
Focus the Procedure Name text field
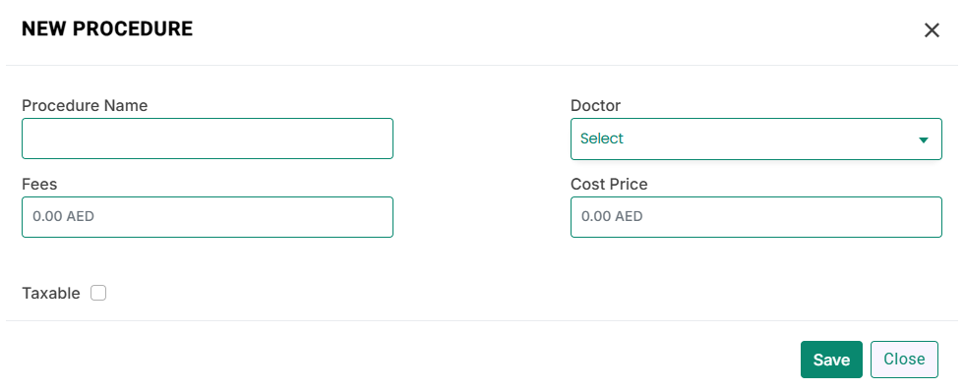pyautogui.click(x=208, y=139)
